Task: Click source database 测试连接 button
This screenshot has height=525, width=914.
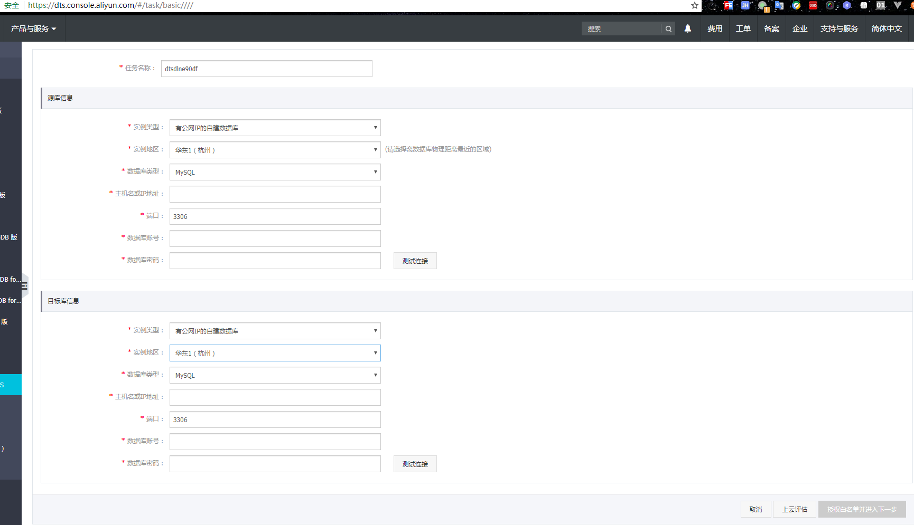Action: 415,261
